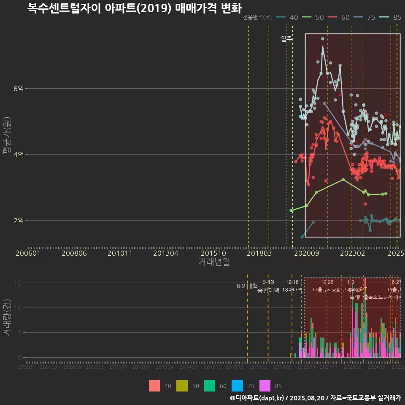The image size is (405, 405).
Task: Click the 202111 tick on volume chart axis
Action: [x=329, y=367]
